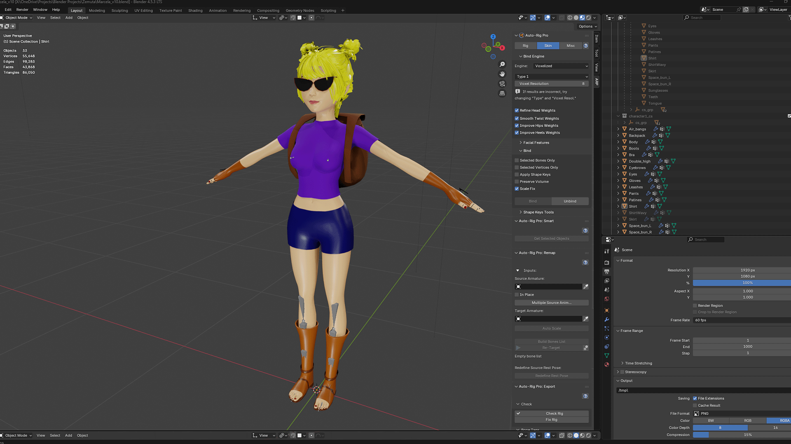Switch to the Shading workspace tab

tap(195, 10)
